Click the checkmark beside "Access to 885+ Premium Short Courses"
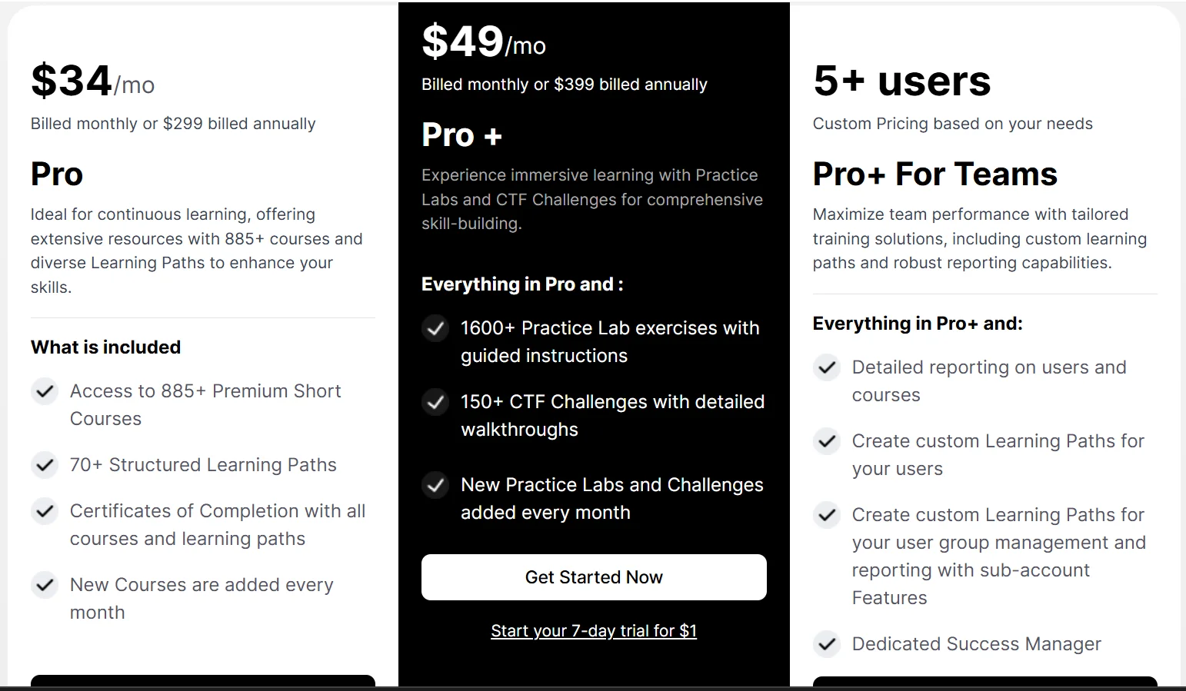The width and height of the screenshot is (1186, 691). [45, 391]
